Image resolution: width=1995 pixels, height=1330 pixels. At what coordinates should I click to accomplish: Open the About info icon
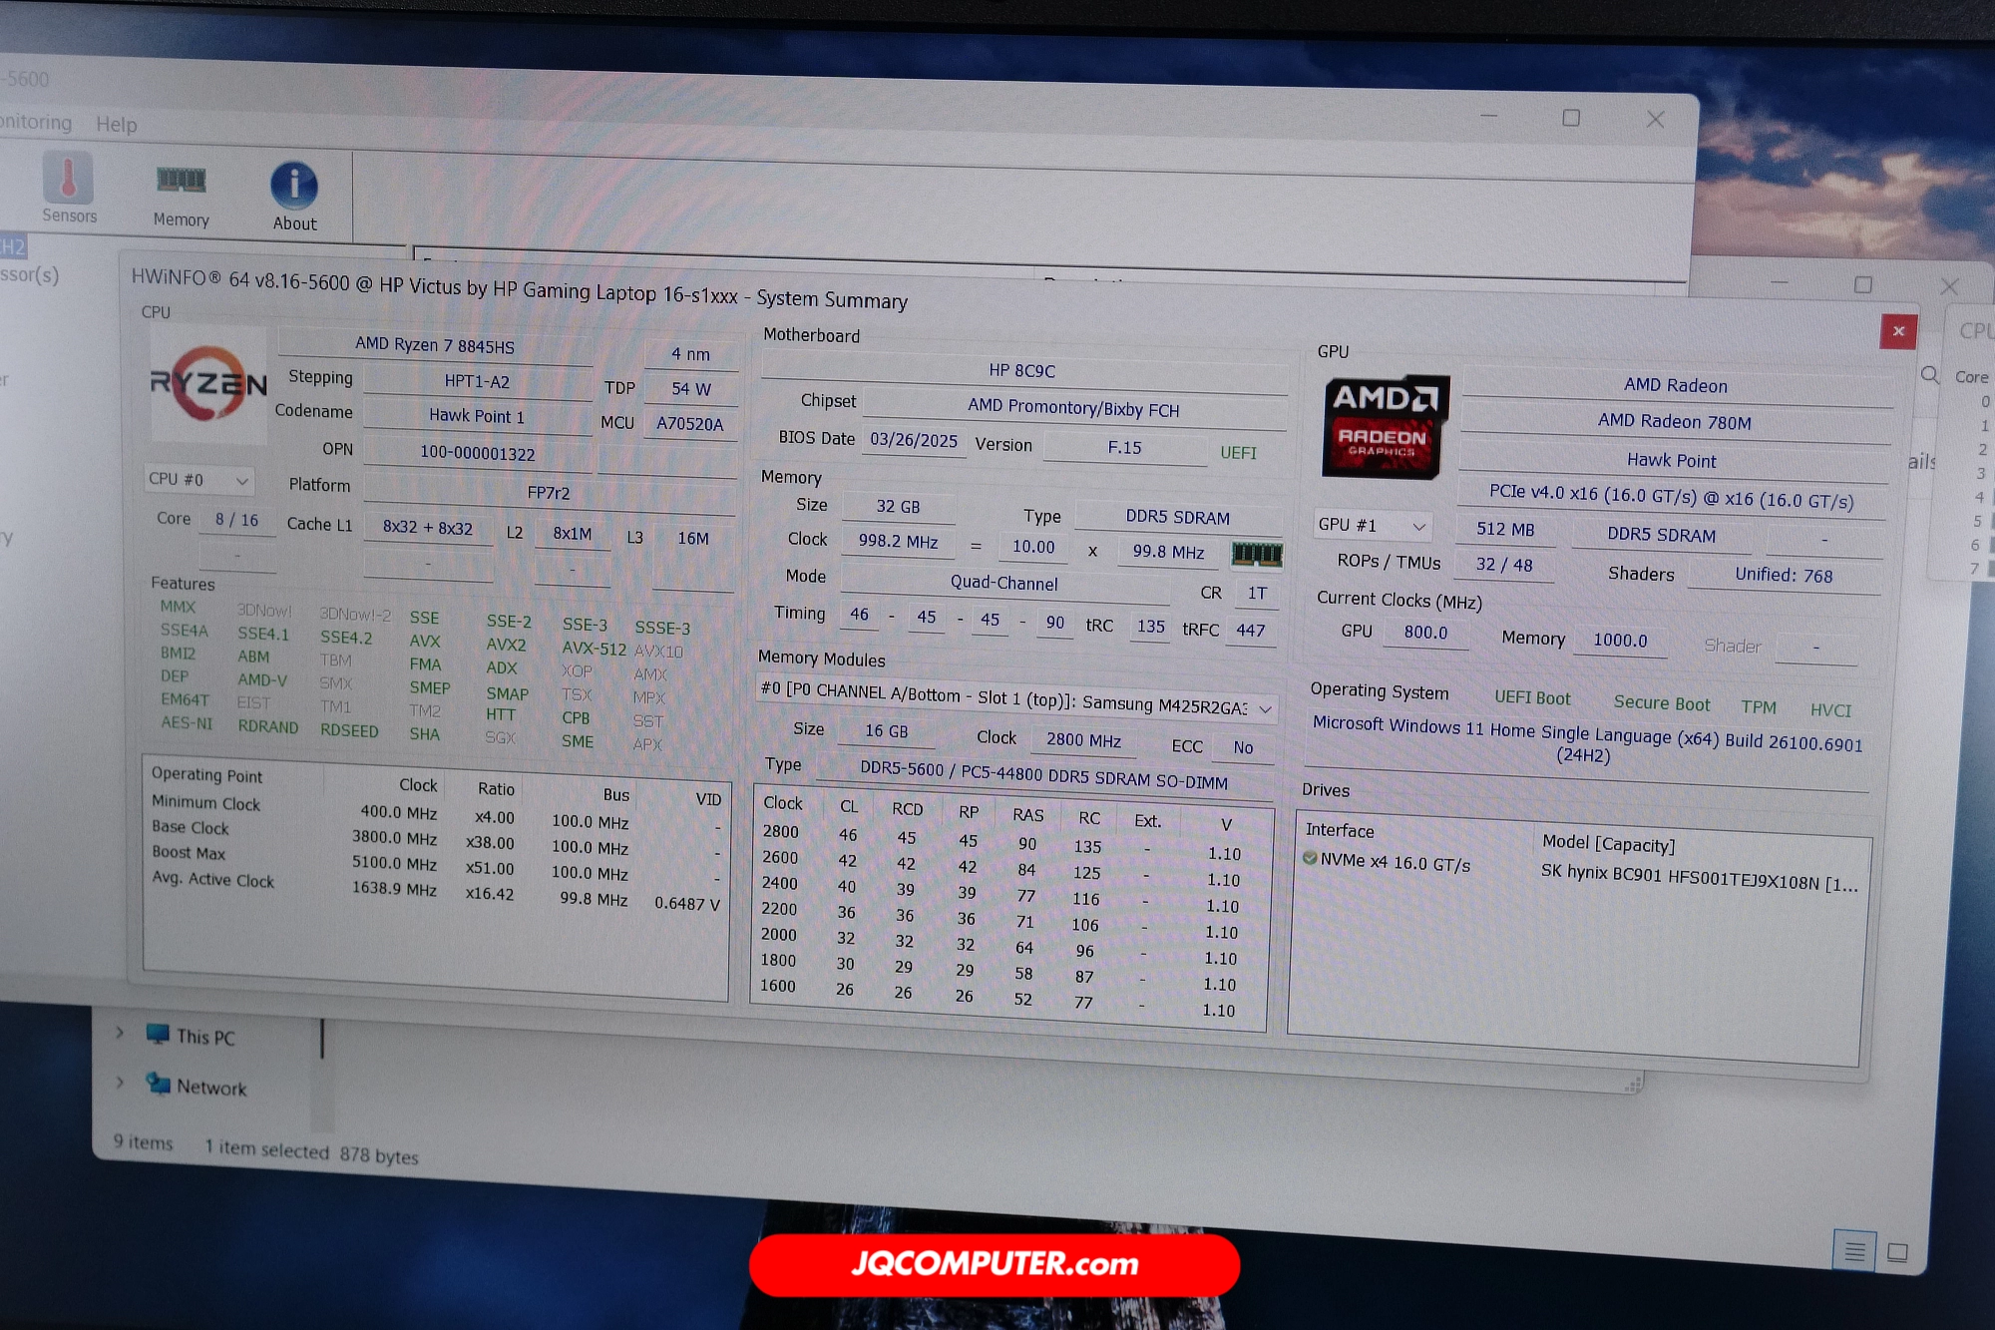294,187
